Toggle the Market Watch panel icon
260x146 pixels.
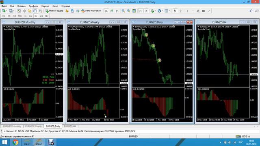click(19, 11)
